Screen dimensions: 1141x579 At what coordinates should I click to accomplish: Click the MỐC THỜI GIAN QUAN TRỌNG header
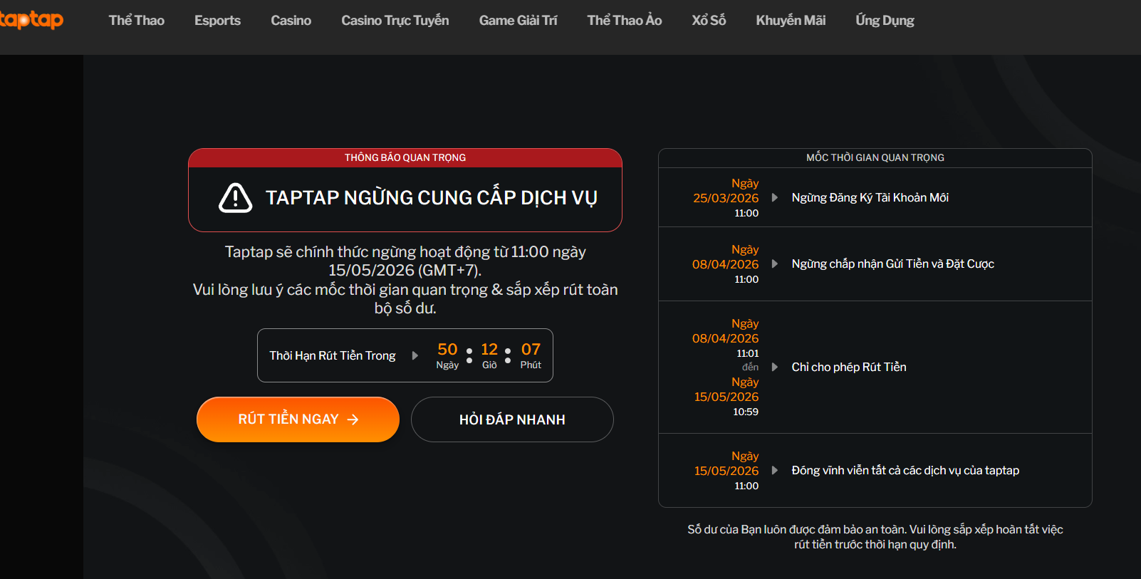point(875,157)
